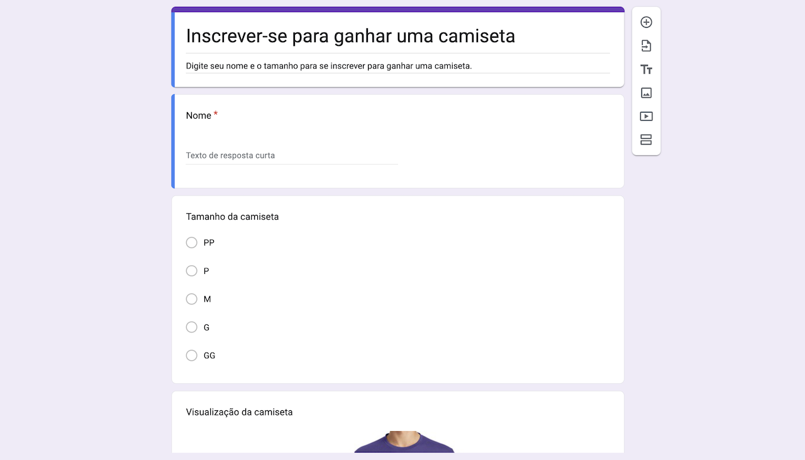Click the Add image icon
This screenshot has width=805, height=460.
pos(646,92)
